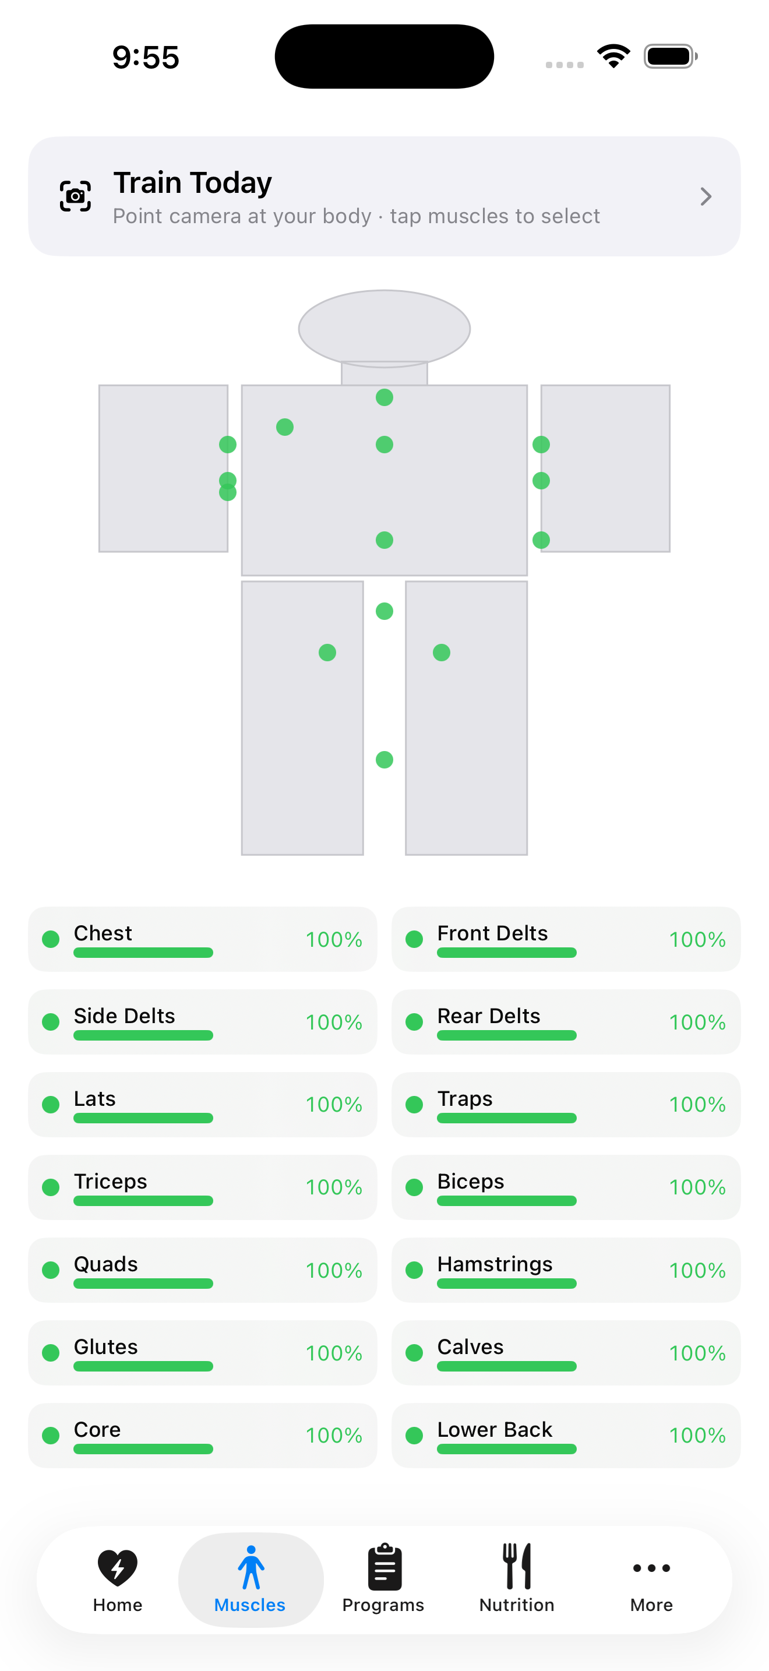Screen dimensions: 769x1671
Task: Tap the More three-dots icon
Action: point(651,1568)
